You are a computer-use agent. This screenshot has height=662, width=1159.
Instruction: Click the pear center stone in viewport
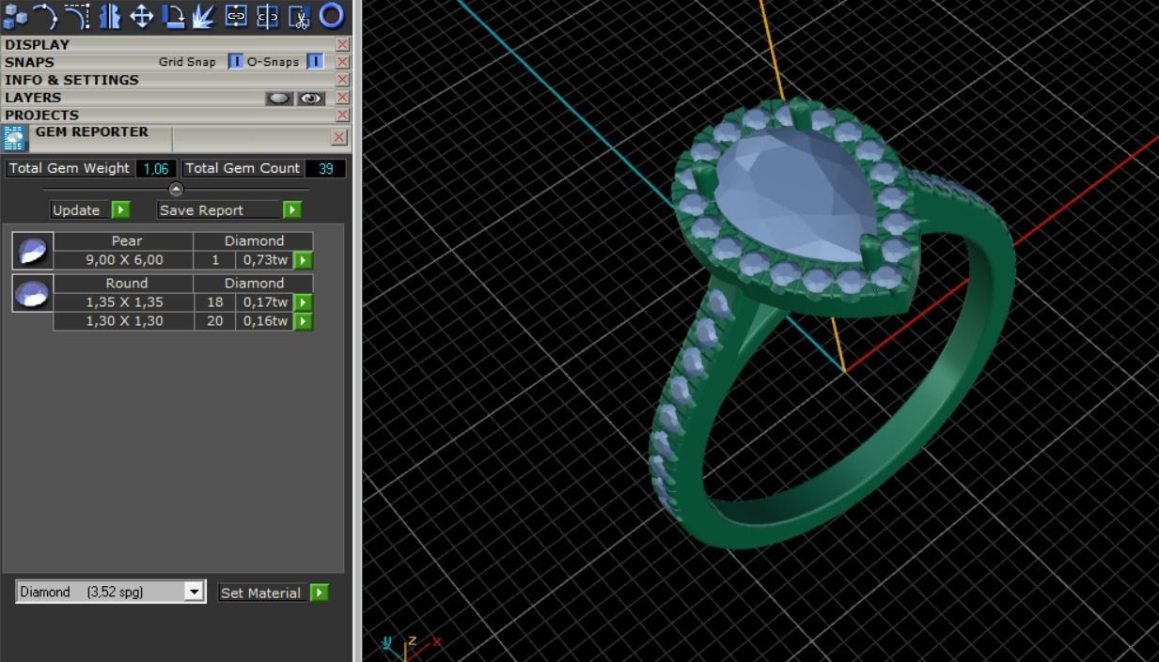794,195
